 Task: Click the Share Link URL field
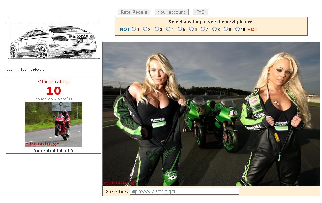(184, 191)
